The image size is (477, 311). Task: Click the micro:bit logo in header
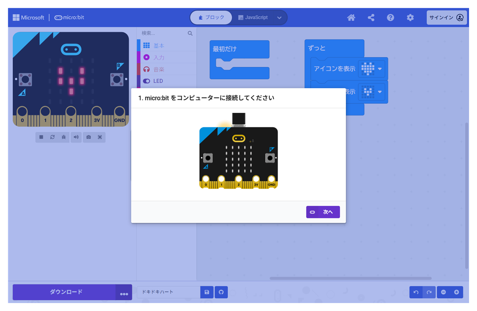[x=69, y=17]
